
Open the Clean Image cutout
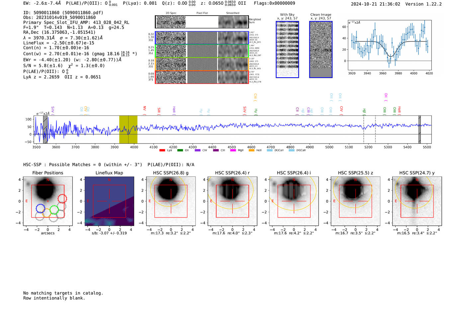click(x=321, y=49)
